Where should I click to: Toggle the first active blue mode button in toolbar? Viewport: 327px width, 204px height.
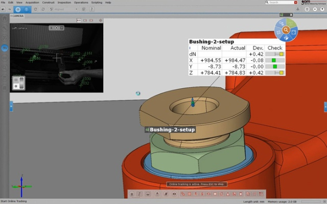[x=17, y=9]
